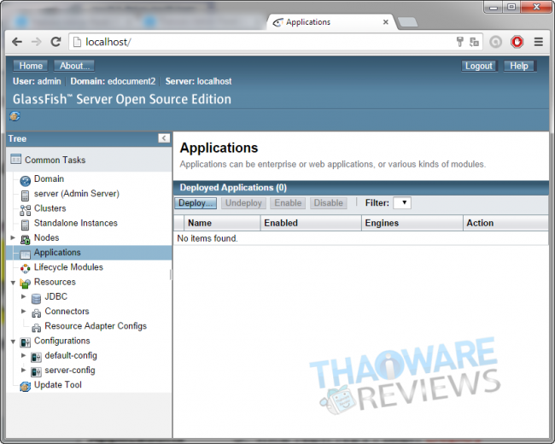Sort by the Name column header
The image size is (555, 444).
click(x=222, y=223)
